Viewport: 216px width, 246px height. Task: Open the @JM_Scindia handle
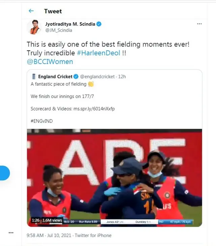(x=59, y=30)
